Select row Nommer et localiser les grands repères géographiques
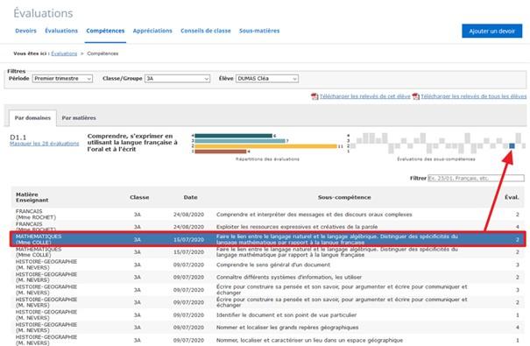 click(x=268, y=328)
